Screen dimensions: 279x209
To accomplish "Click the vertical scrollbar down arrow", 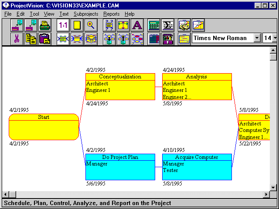I will [x=273, y=187].
